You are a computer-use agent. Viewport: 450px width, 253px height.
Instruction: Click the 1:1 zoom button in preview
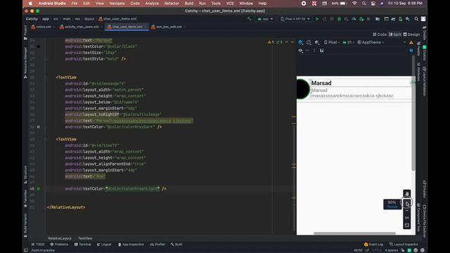pos(407,218)
